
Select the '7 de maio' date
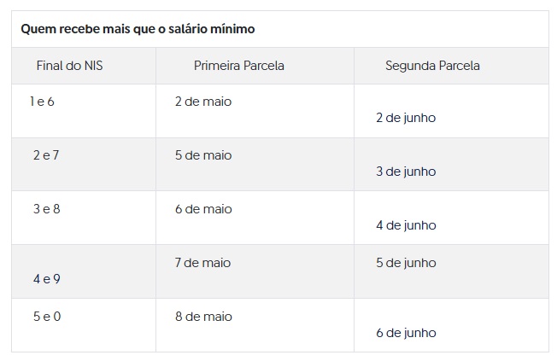click(203, 263)
